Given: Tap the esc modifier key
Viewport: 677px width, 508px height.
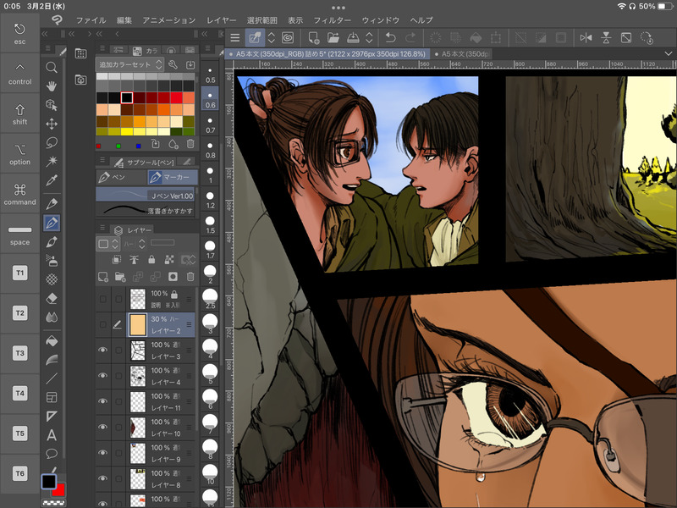Looking at the screenshot, I should pyautogui.click(x=19, y=33).
